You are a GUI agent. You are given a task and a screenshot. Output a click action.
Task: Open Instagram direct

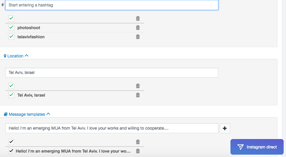point(257,147)
